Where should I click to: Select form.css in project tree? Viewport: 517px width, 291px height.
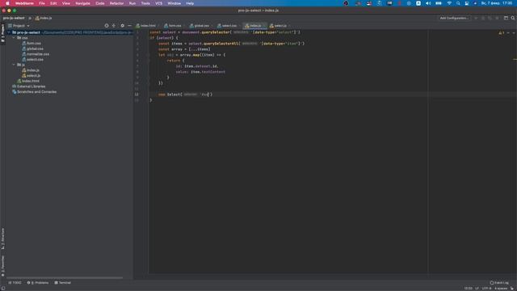32,43
